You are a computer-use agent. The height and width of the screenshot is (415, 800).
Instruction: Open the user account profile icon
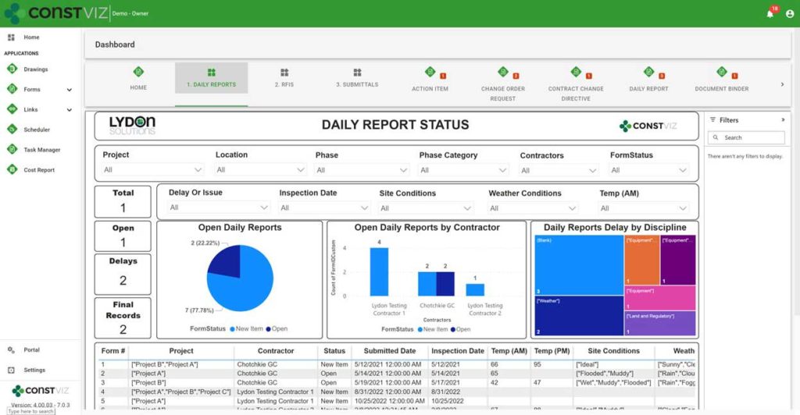tap(790, 13)
